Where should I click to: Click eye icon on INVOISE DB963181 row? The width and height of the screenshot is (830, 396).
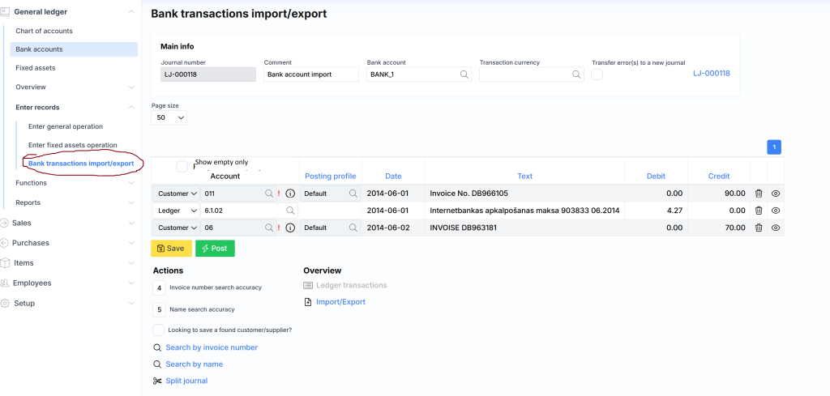click(776, 228)
